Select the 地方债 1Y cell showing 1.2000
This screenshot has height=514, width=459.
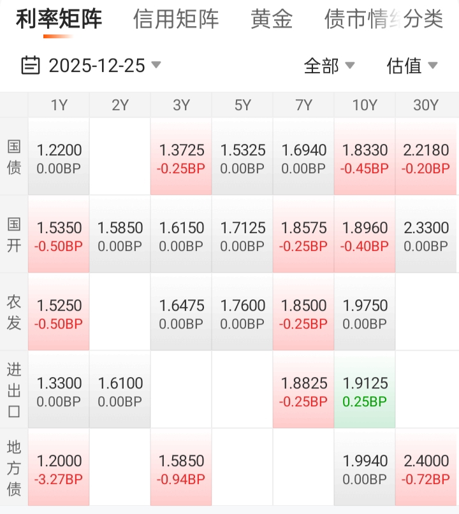(x=59, y=469)
